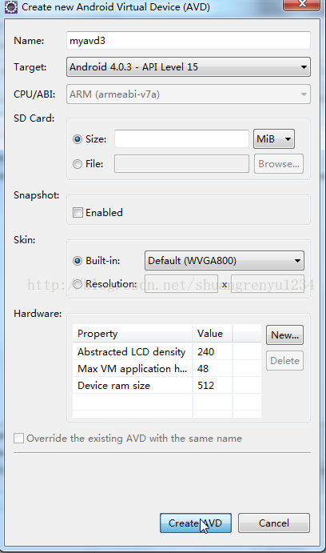Screen dimensions: 326x553
Task: Click the SD Card size input field
Action: [181, 139]
